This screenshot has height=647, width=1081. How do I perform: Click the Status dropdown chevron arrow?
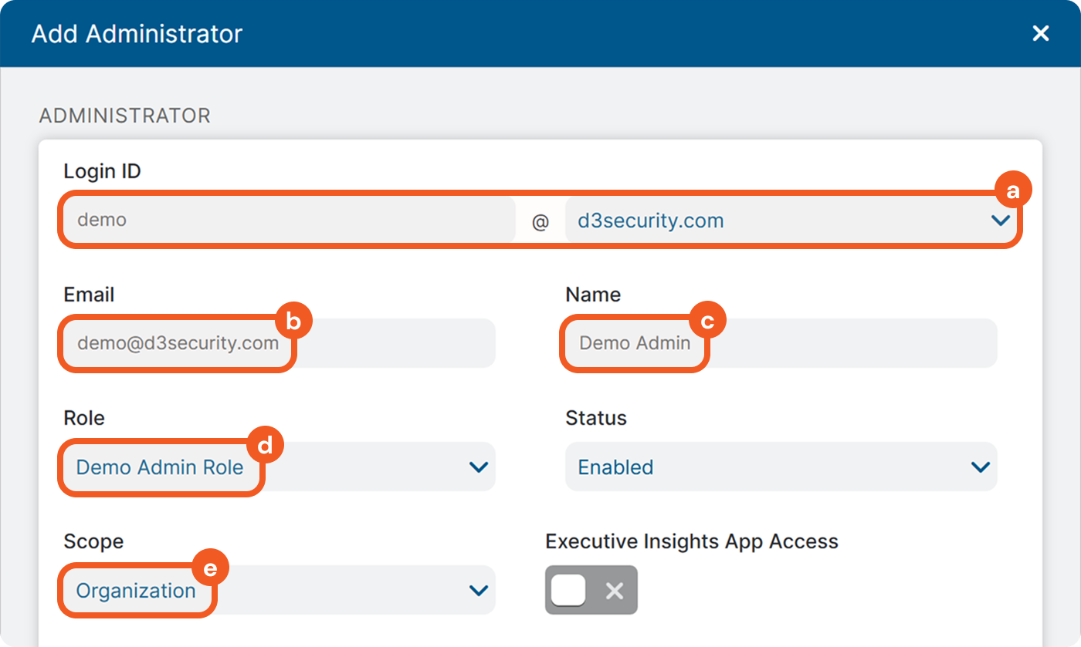981,467
